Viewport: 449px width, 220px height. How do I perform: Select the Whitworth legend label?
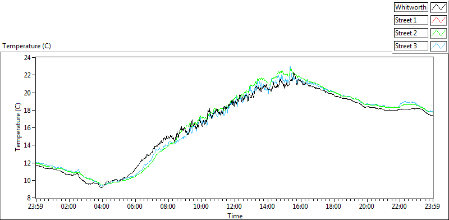(411, 7)
